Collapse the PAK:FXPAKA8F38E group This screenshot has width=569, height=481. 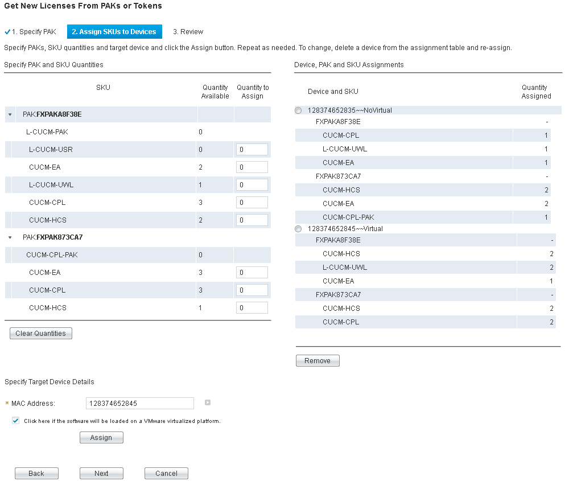click(10, 114)
